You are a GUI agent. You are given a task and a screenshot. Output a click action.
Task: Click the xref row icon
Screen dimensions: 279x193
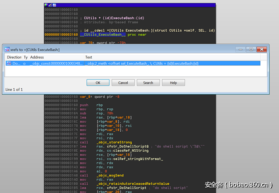click(9, 63)
